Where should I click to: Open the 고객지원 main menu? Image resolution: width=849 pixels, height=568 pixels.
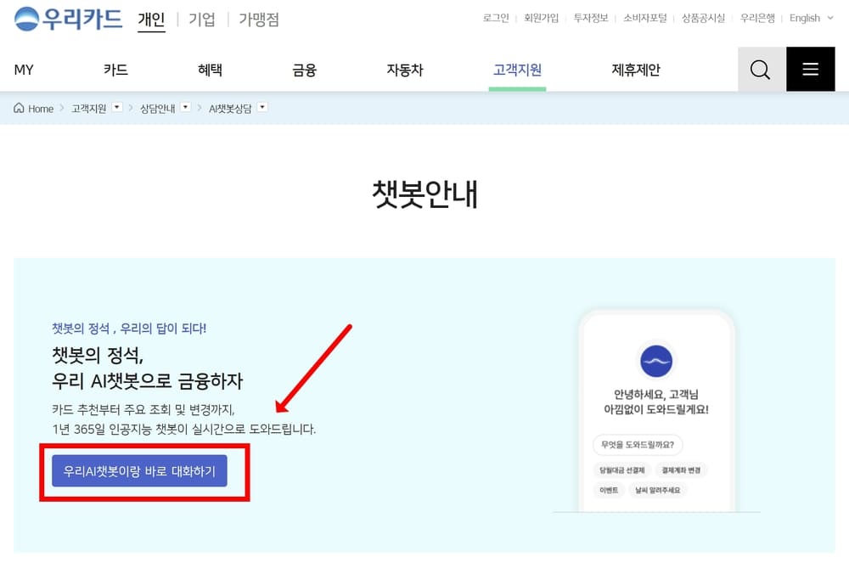[517, 70]
